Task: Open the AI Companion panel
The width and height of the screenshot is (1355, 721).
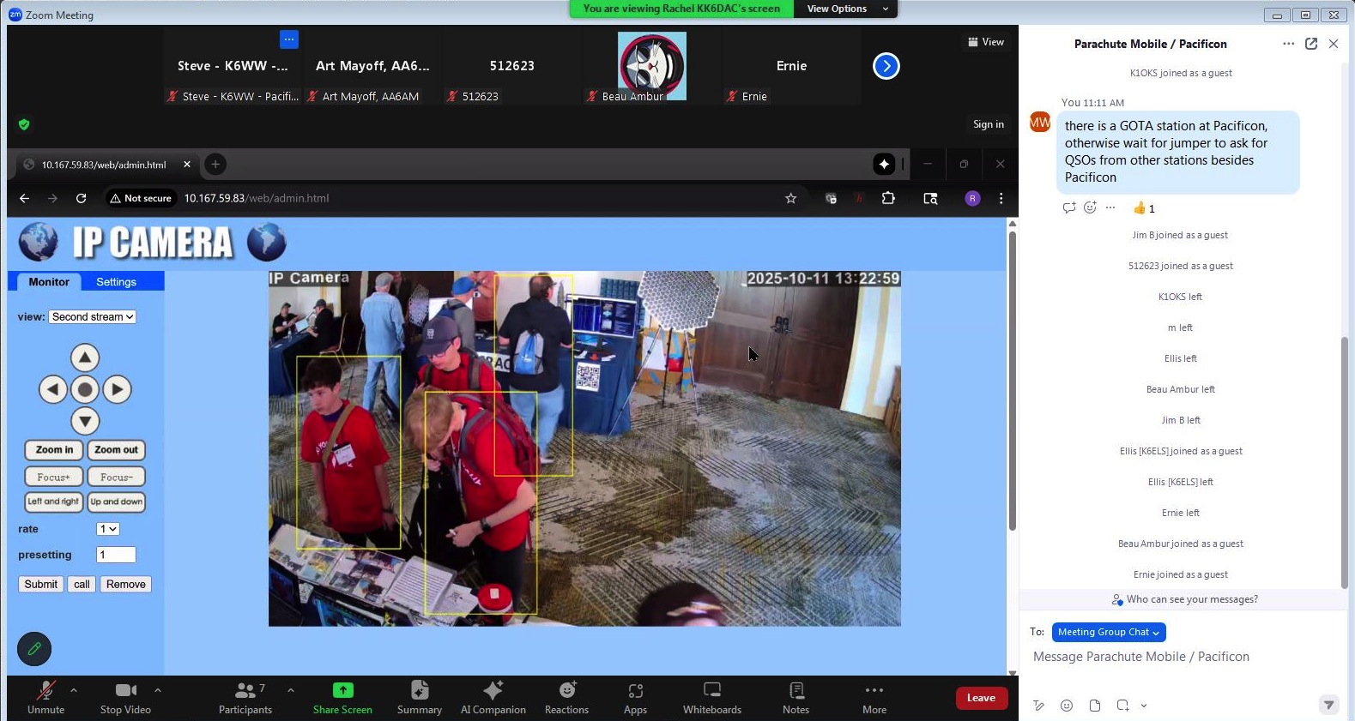Action: coord(493,697)
